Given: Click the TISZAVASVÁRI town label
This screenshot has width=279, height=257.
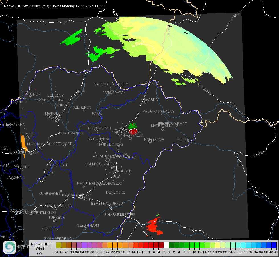Looking at the screenshot, I should pyautogui.click(x=100, y=128).
